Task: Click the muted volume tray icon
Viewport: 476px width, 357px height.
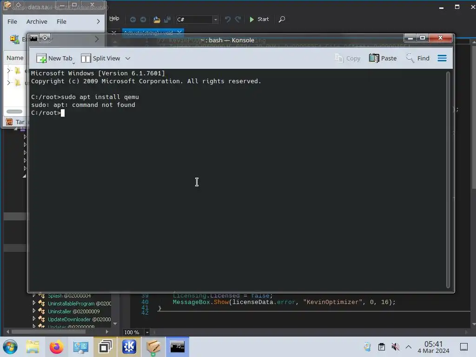Action: pyautogui.click(x=395, y=347)
